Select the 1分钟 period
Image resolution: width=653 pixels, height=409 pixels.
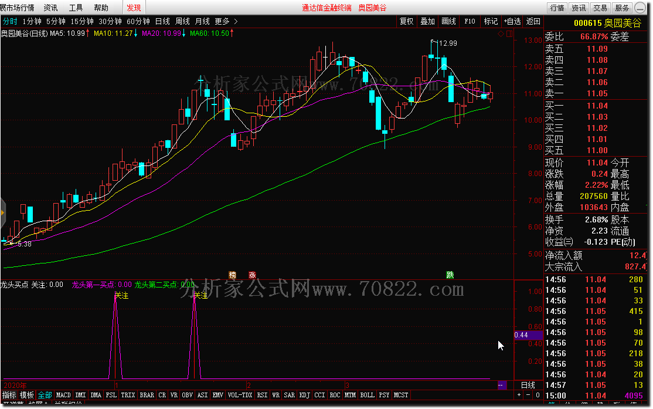[x=32, y=21]
